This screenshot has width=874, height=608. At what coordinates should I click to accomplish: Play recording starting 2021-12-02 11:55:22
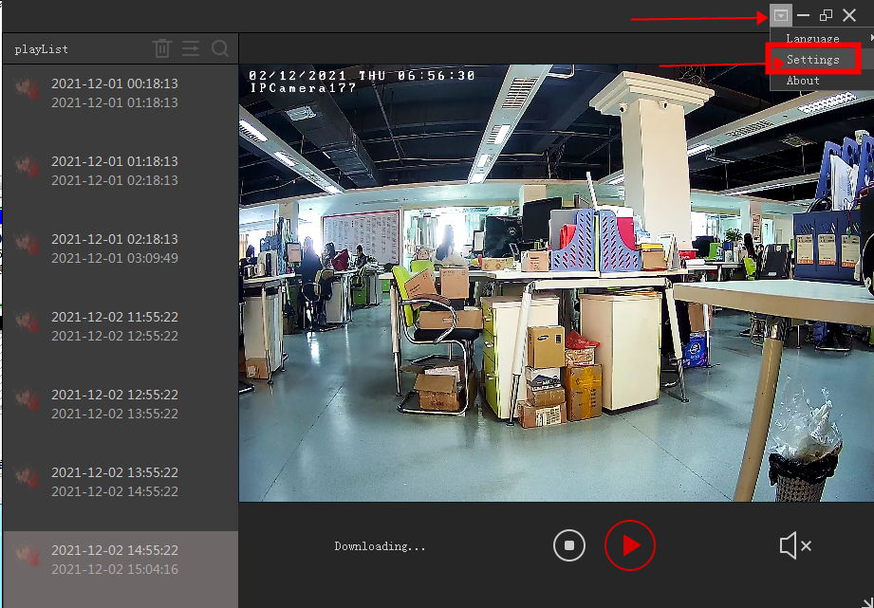click(x=115, y=326)
